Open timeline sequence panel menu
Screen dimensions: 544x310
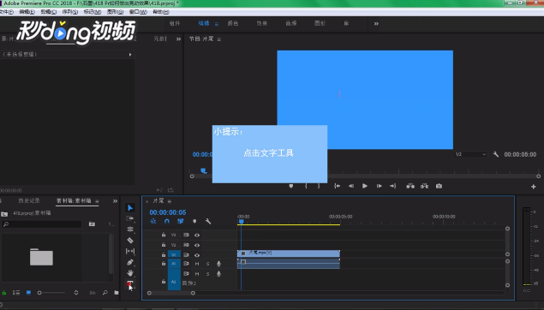pyautogui.click(x=170, y=201)
